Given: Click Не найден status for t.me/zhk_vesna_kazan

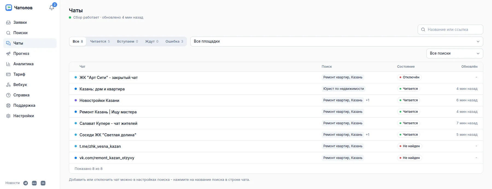Looking at the screenshot, I should [x=410, y=146].
